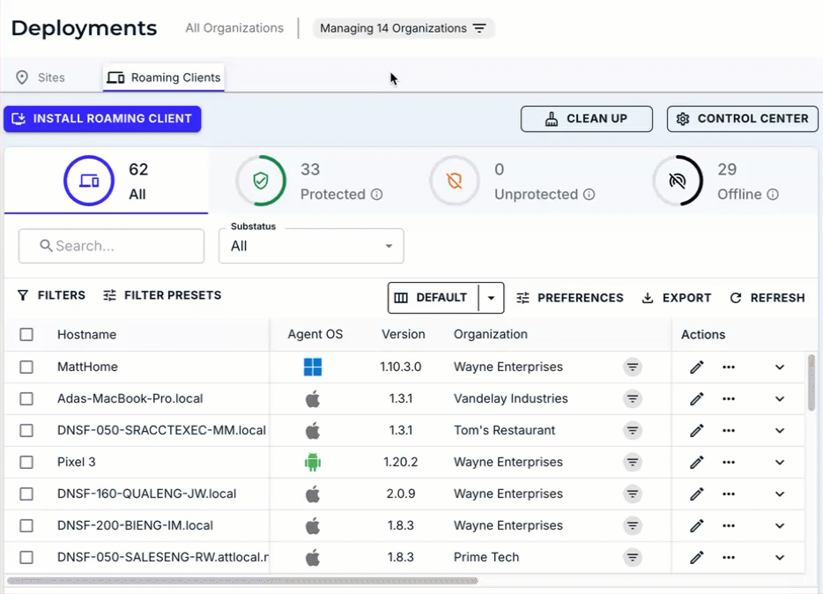Select the Roaming Clients tab
The height and width of the screenshot is (594, 823).
(164, 78)
